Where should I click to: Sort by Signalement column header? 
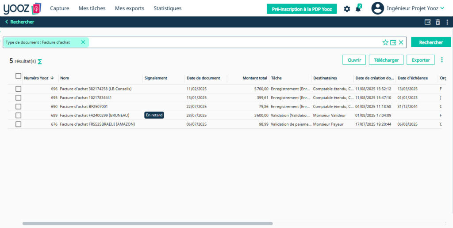pyautogui.click(x=156, y=78)
